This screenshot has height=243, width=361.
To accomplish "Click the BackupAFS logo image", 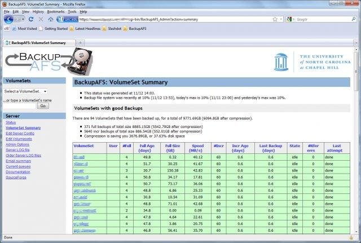I will (x=49, y=61).
